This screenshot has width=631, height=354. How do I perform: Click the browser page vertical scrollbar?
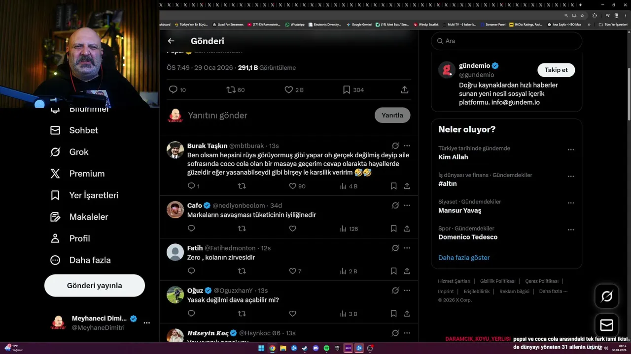pyautogui.click(x=628, y=93)
